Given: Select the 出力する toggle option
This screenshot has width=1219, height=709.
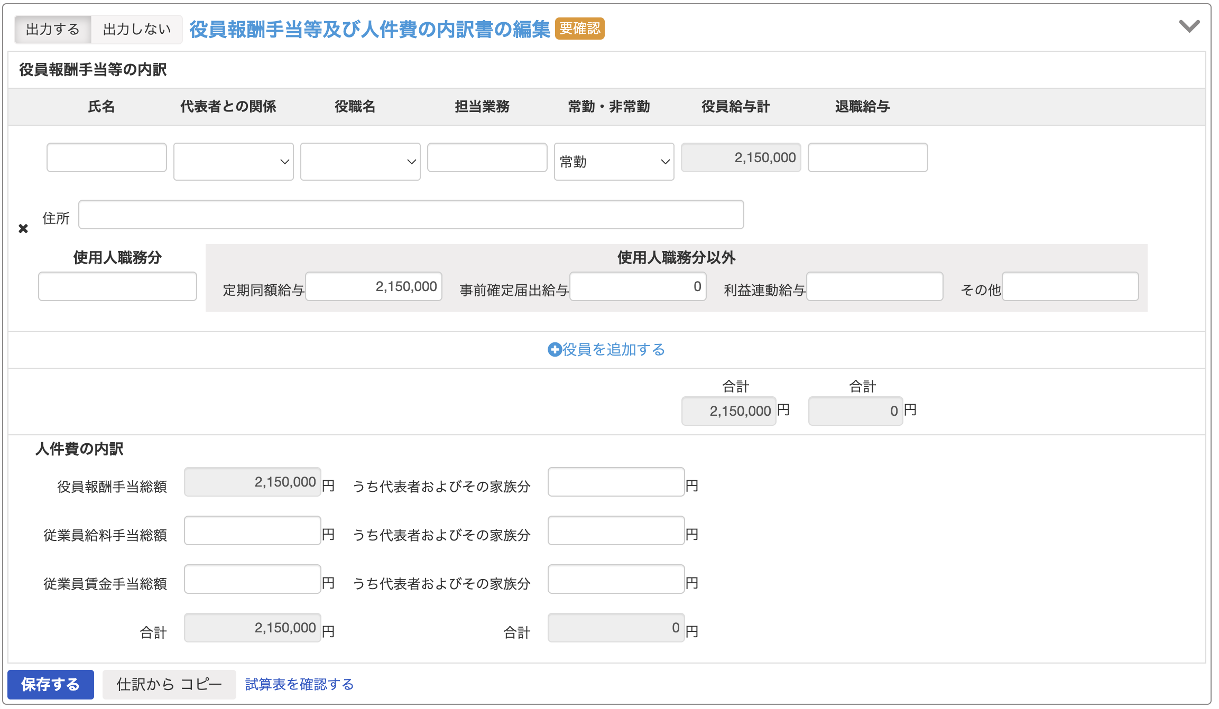Looking at the screenshot, I should (x=53, y=29).
